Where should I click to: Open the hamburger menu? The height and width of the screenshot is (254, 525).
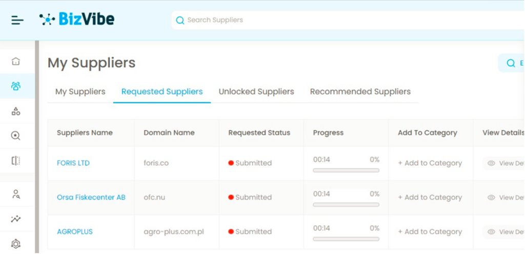coord(17,20)
